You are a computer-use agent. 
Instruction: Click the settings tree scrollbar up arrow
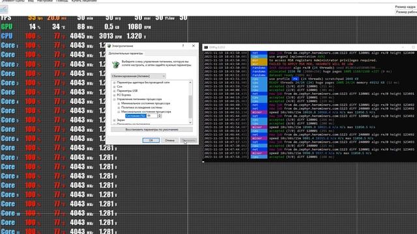pos(190,83)
